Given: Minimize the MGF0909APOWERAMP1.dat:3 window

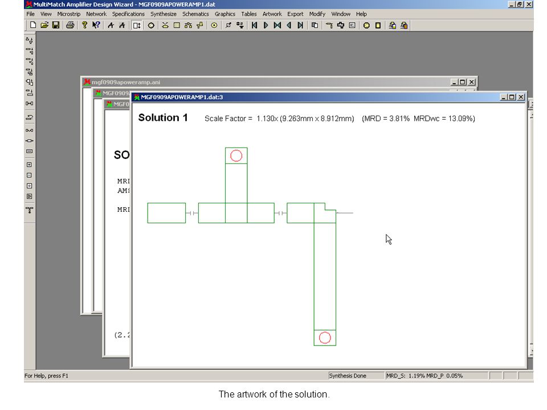Looking at the screenshot, I should point(503,97).
